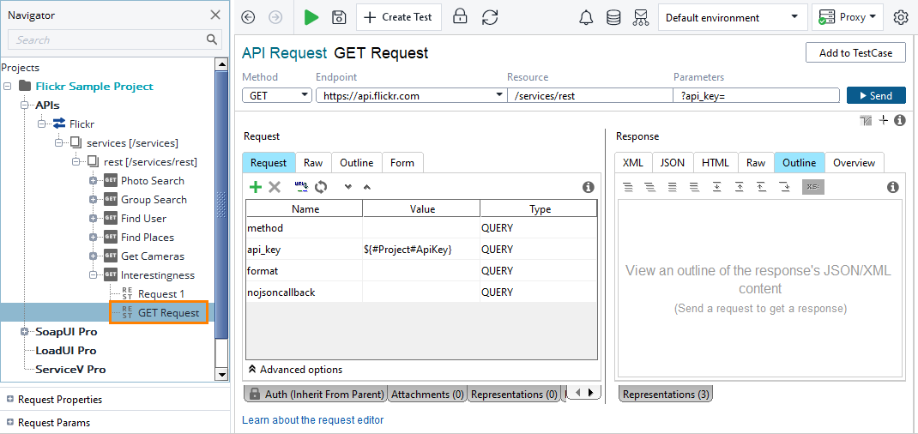Click the circular arrows icon beside the padlock
This screenshot has width=918, height=434.
click(489, 17)
